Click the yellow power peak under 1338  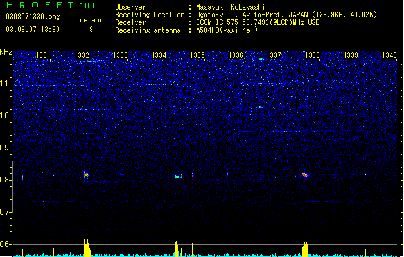pos(305,249)
